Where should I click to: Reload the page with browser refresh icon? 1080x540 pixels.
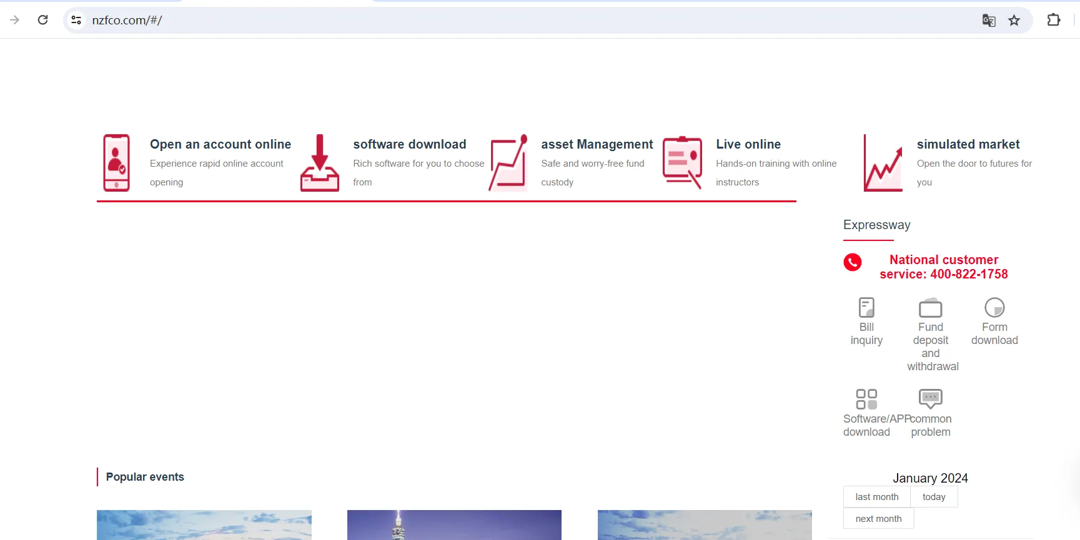click(43, 20)
